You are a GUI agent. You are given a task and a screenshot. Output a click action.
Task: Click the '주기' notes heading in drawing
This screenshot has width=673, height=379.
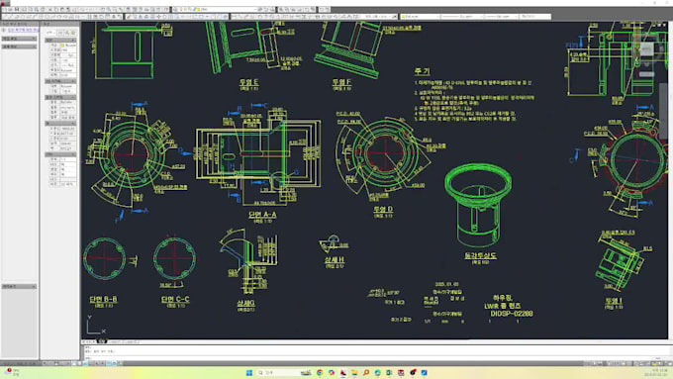pyautogui.click(x=422, y=71)
